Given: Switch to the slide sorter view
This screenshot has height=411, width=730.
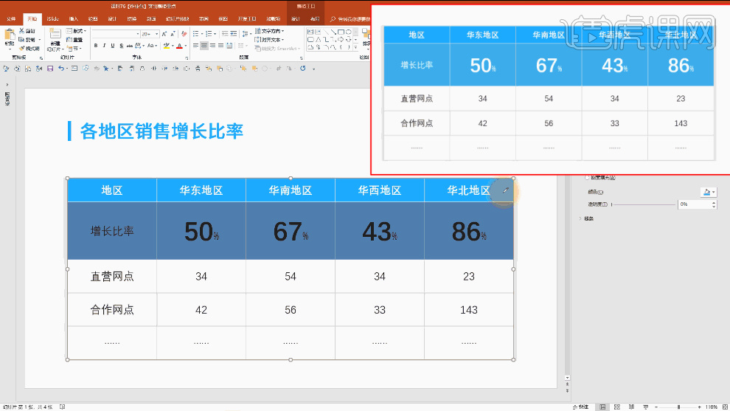Looking at the screenshot, I should click(618, 407).
